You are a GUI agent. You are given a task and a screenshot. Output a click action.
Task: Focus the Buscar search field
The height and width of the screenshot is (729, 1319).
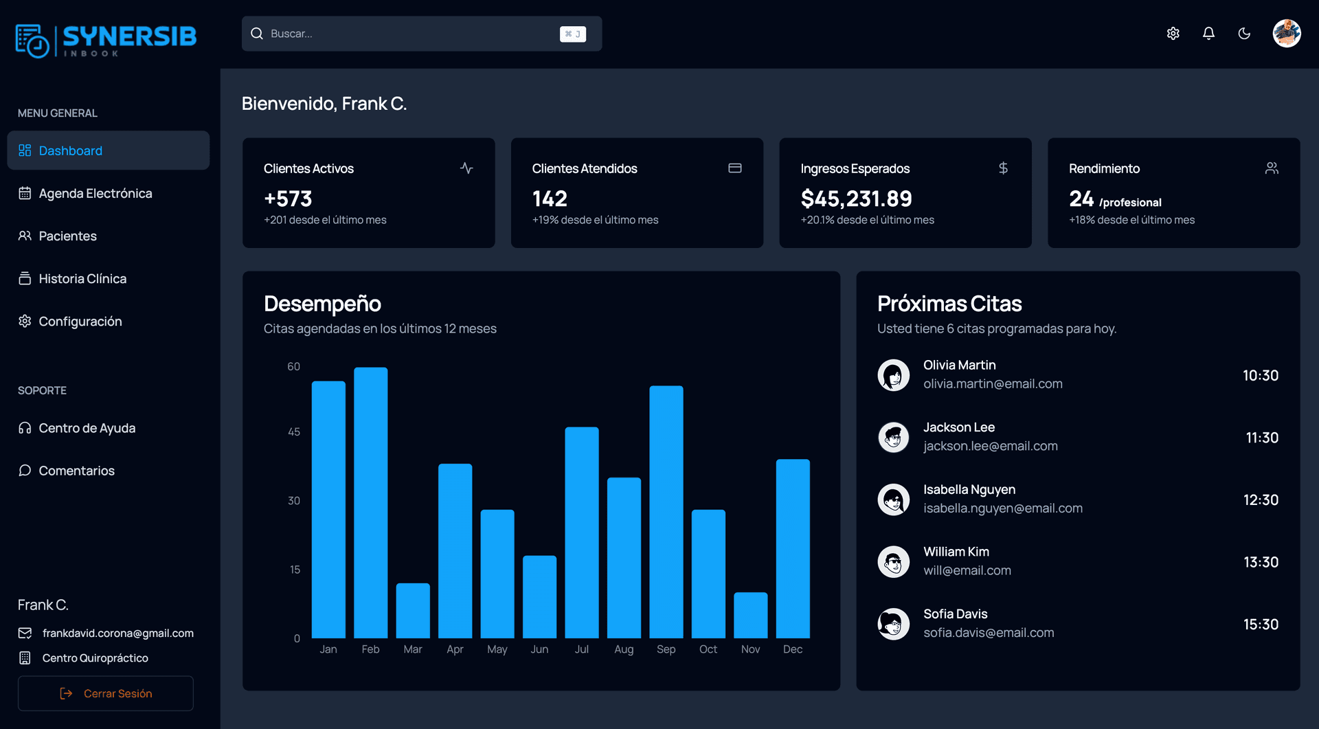(x=412, y=34)
